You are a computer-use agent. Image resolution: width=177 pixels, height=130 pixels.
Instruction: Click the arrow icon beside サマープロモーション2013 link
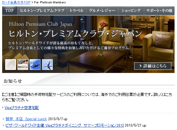[x=3, y=125]
